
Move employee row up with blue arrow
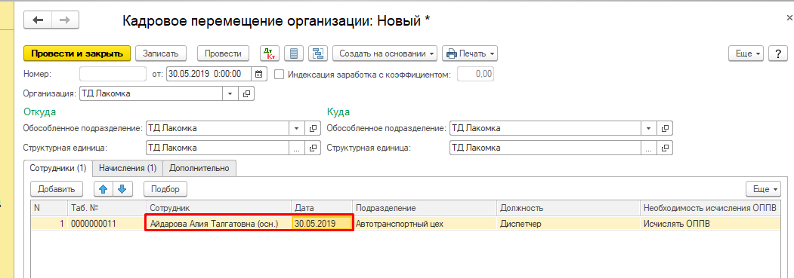click(x=103, y=189)
